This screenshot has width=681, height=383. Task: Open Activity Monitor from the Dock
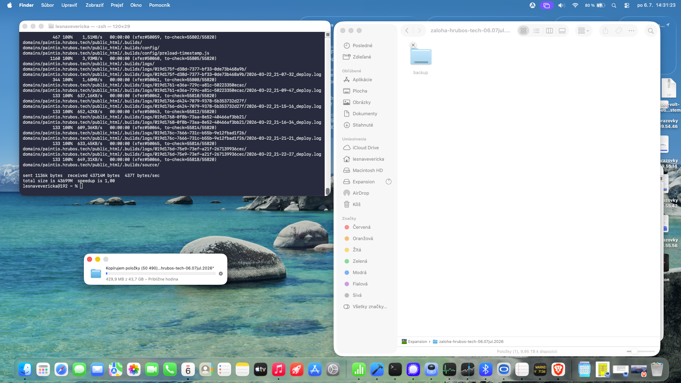(449, 370)
